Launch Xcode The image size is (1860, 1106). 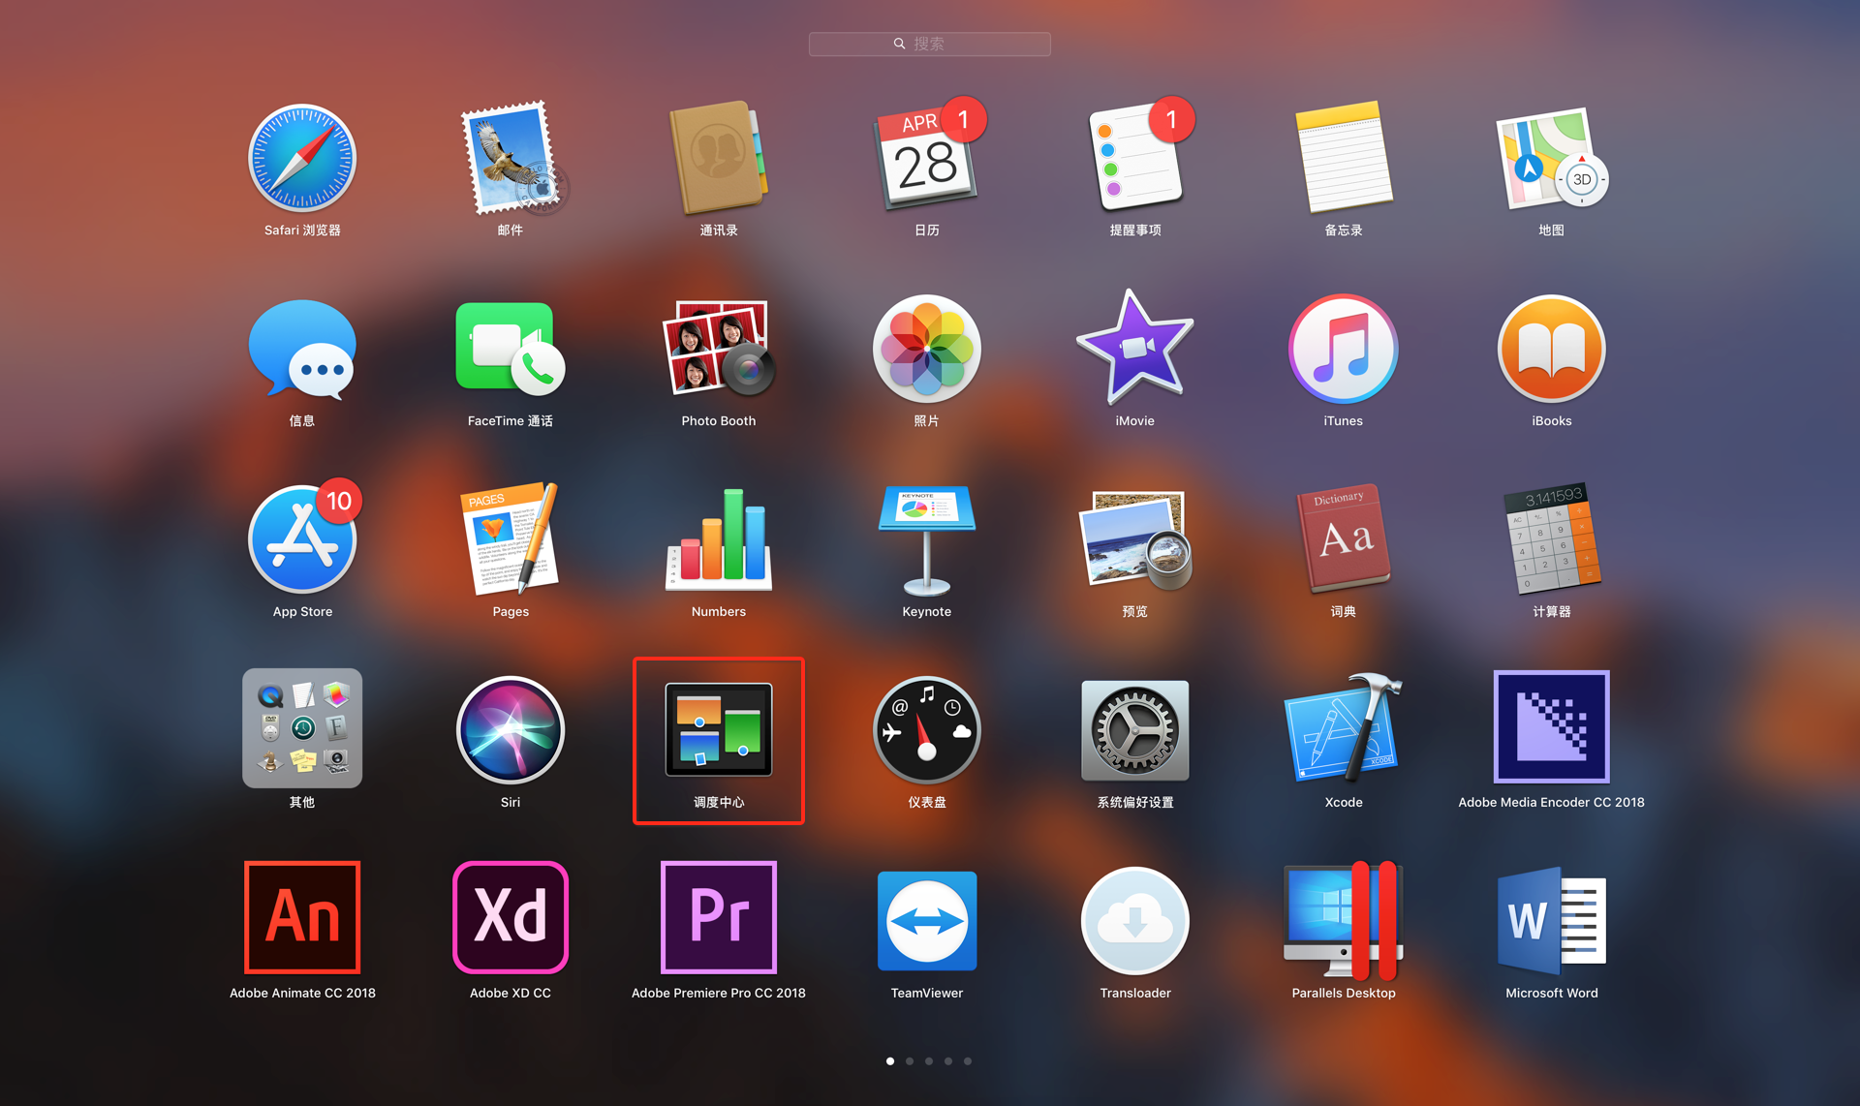tap(1344, 728)
